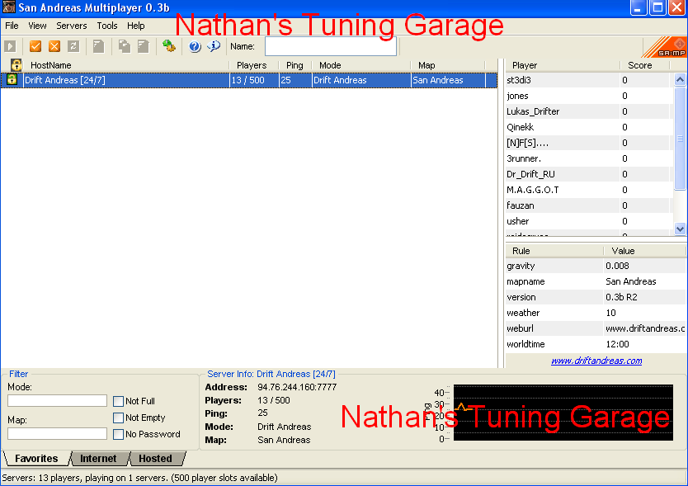Click the mapname rule row
The image size is (688, 486).
(x=596, y=281)
